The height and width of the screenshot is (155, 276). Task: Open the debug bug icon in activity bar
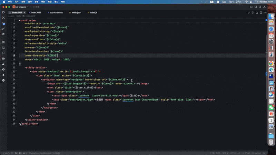coord(3,34)
